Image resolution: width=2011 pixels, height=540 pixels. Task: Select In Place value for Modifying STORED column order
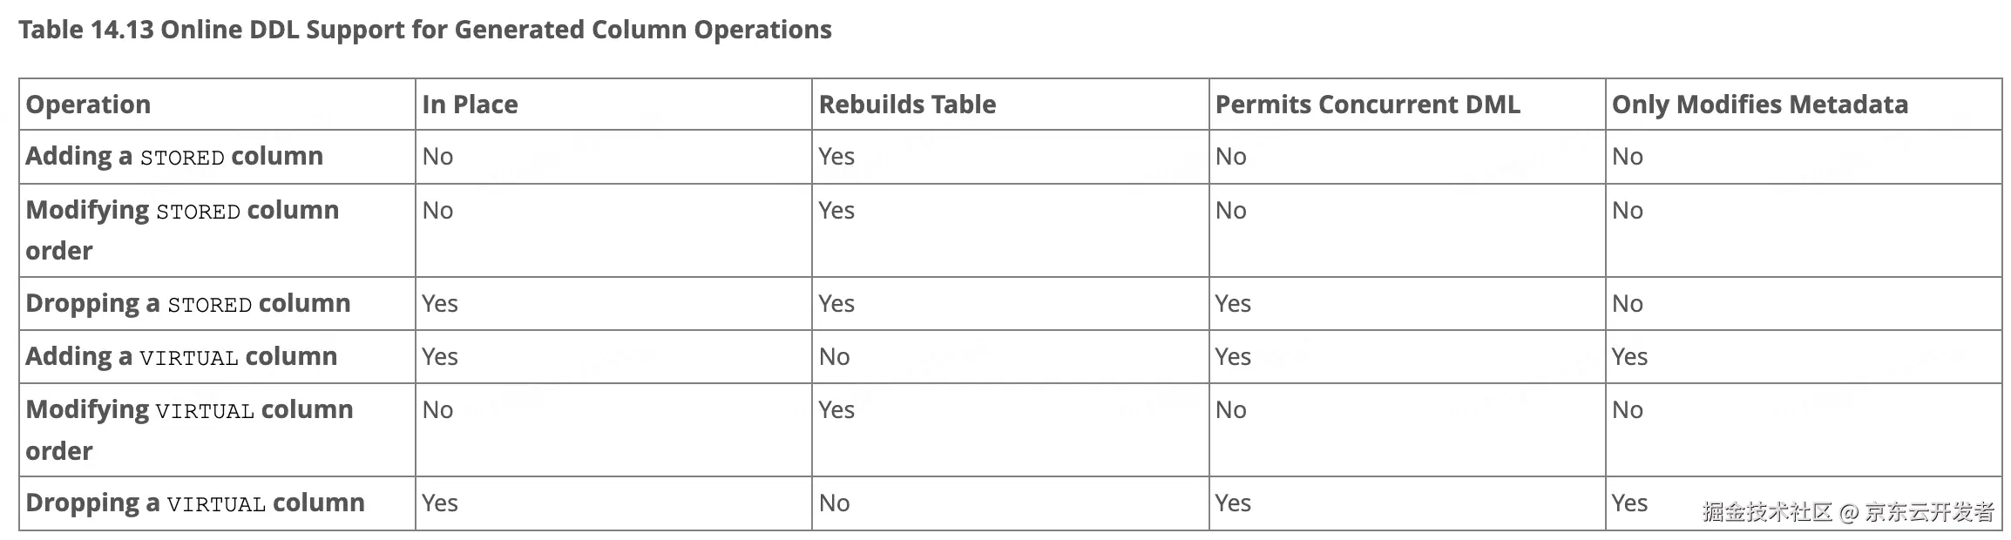(x=437, y=211)
